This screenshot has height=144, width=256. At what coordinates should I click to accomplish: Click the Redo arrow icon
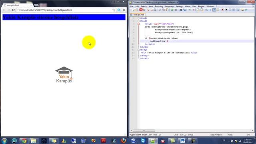(176, 10)
